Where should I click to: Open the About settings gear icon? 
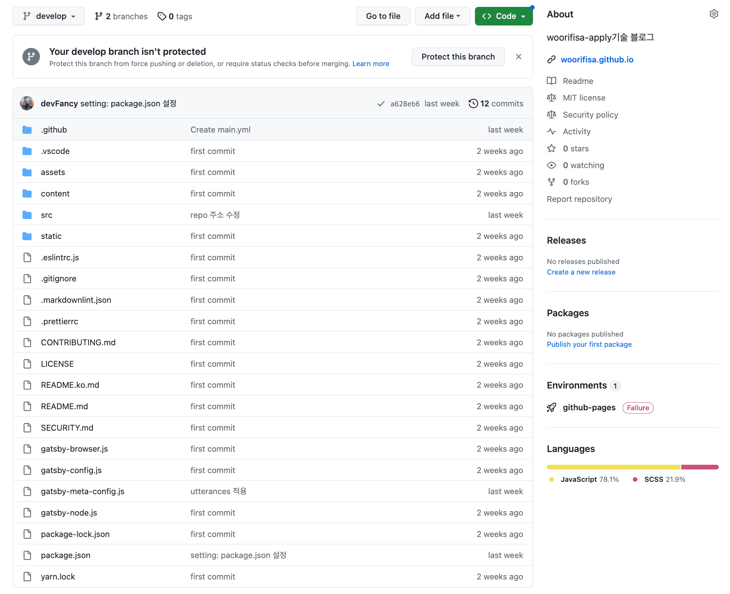point(713,14)
